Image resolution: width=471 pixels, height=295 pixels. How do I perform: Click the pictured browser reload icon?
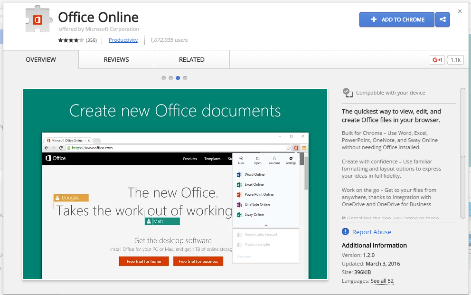click(x=61, y=148)
